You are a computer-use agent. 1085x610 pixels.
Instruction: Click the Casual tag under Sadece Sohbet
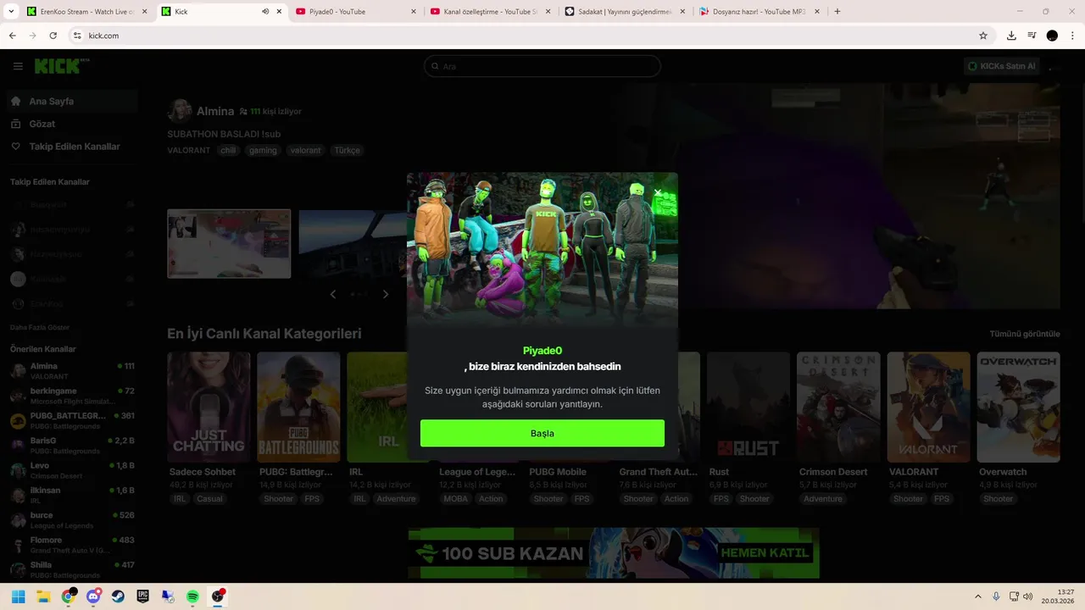point(209,499)
